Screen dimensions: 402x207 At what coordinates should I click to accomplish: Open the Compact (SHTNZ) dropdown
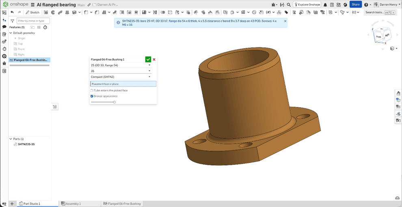[121, 76]
